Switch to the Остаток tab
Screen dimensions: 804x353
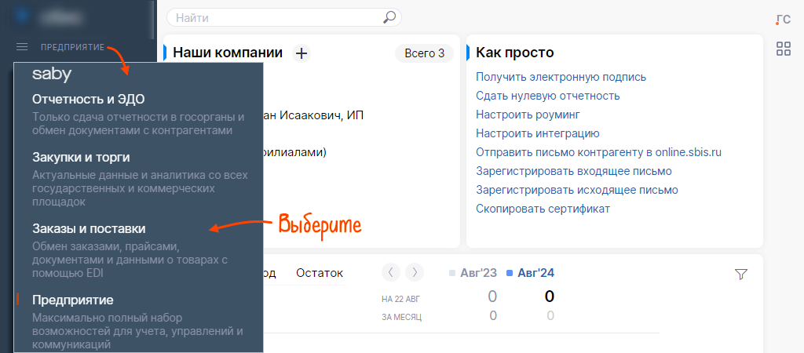(x=320, y=273)
